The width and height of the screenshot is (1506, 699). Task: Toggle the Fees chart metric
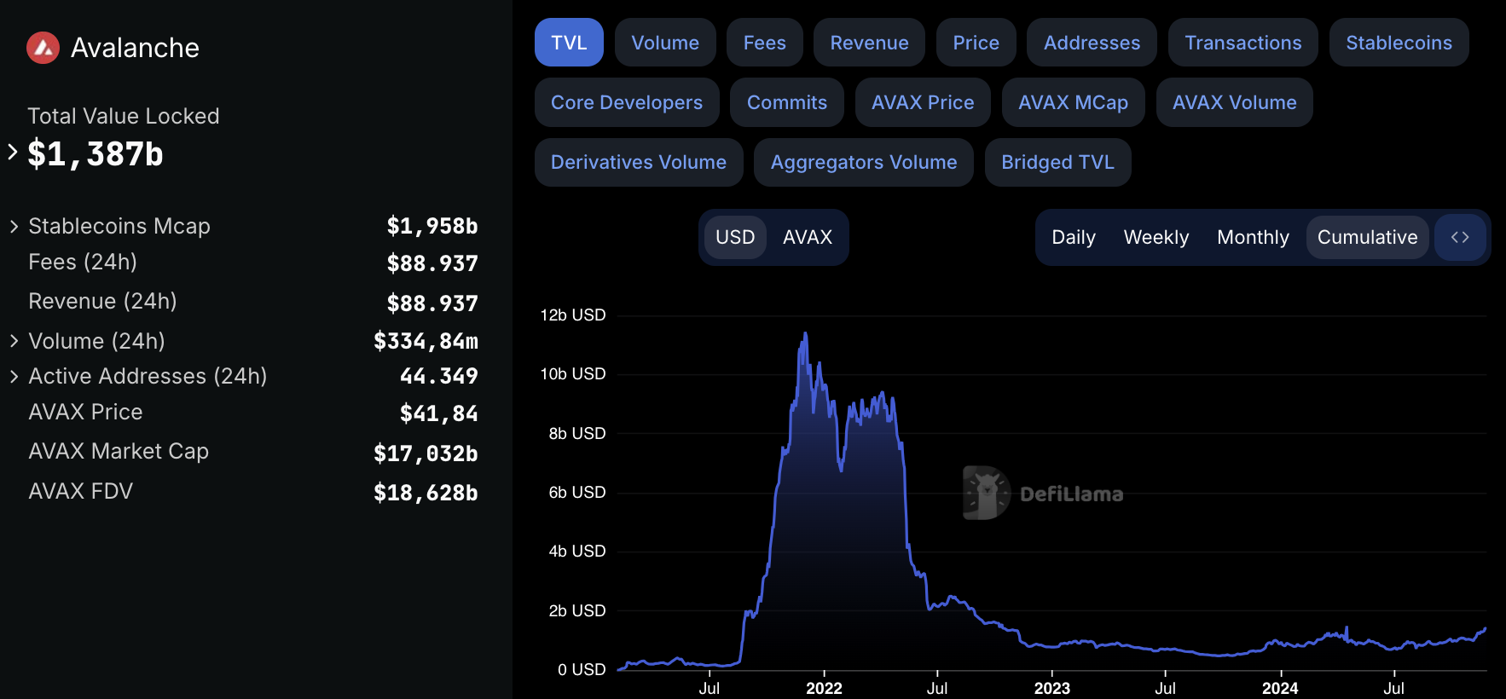[765, 43]
